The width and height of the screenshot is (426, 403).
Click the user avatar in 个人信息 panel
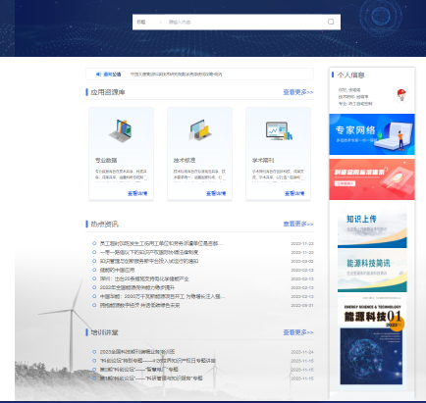(401, 95)
